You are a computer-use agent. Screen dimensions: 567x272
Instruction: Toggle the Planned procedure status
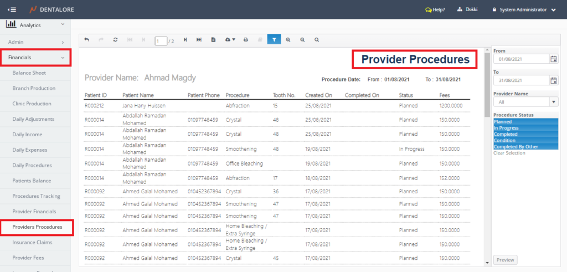coord(525,122)
